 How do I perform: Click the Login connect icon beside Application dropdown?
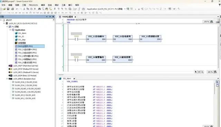(128, 9)
